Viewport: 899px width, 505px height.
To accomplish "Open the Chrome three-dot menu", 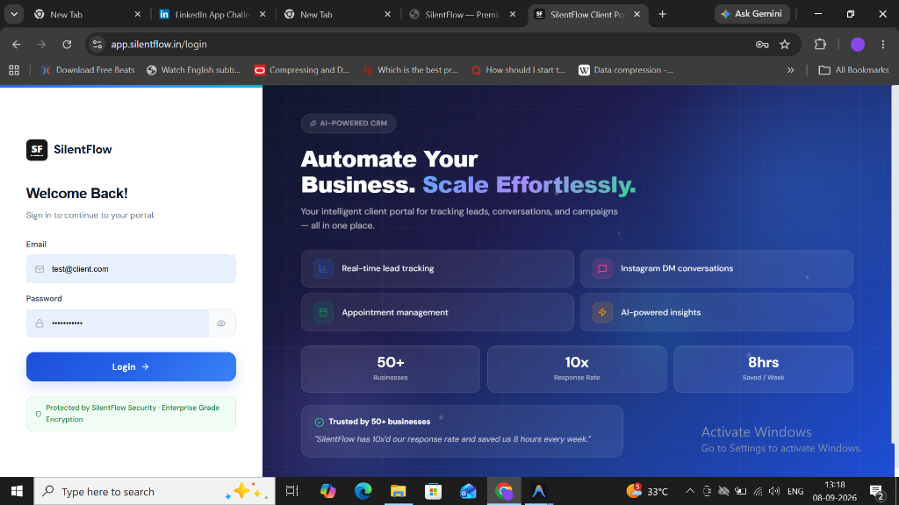I will [883, 44].
